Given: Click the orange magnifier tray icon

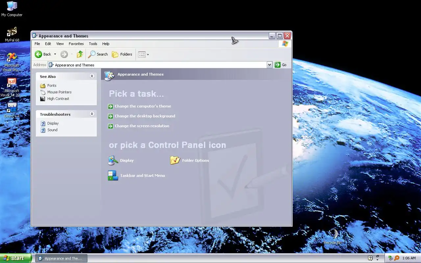Looking at the screenshot, I should [397, 258].
